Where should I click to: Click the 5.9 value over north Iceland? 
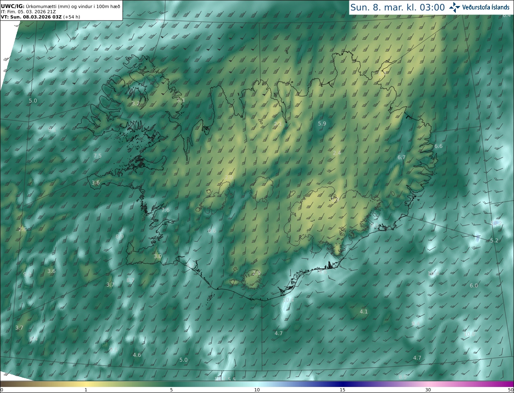(x=322, y=124)
